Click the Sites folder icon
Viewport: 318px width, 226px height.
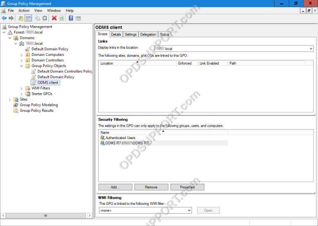[x=16, y=99]
